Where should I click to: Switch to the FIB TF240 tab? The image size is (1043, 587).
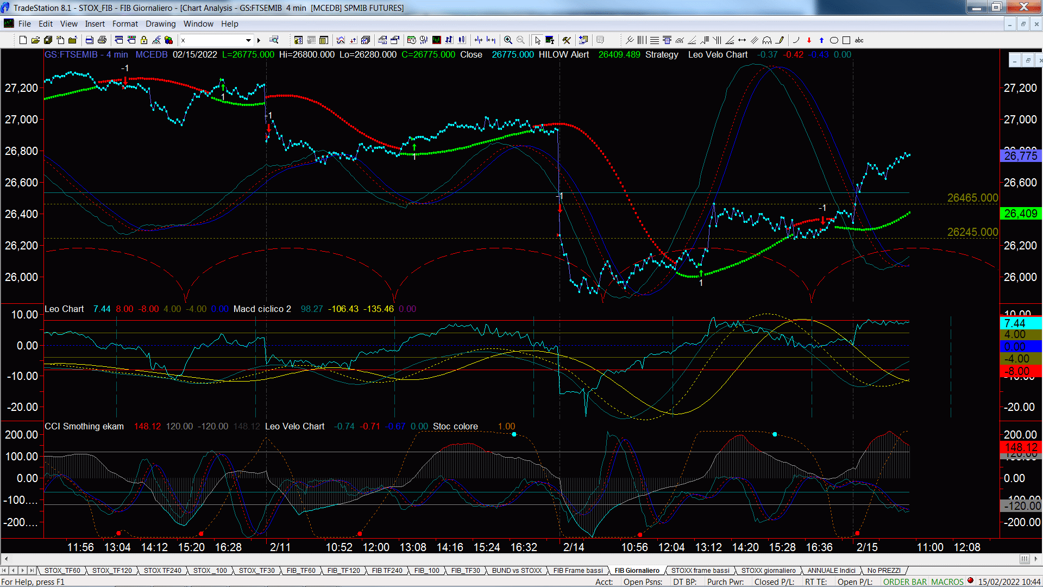click(x=387, y=570)
